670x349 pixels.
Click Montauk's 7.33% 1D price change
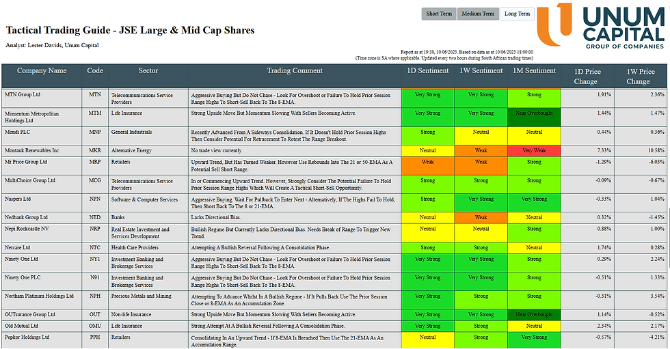[604, 151]
